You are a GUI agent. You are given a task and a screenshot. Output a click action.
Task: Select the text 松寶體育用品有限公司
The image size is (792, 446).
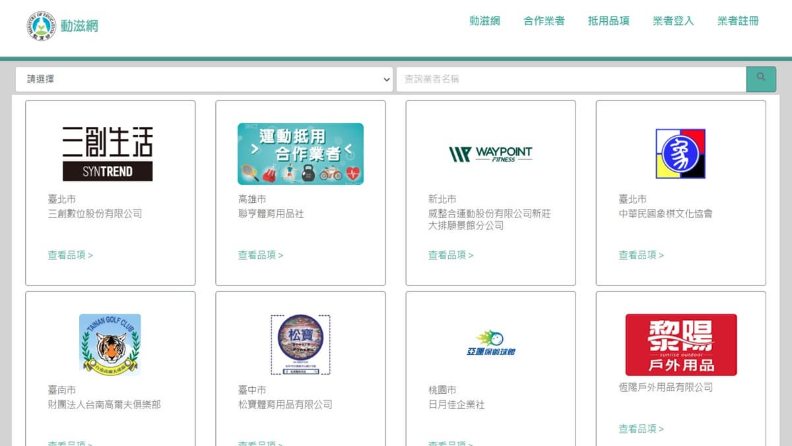pyautogui.click(x=285, y=404)
